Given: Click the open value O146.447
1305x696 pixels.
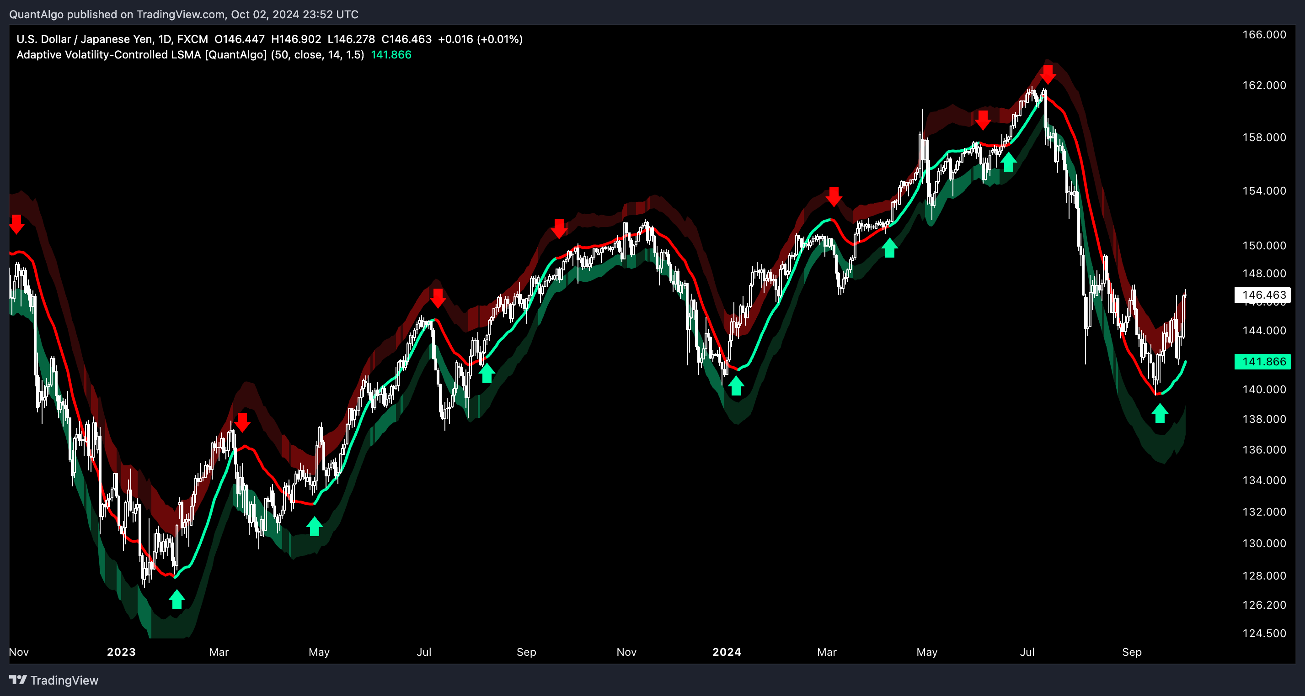Looking at the screenshot, I should [240, 39].
